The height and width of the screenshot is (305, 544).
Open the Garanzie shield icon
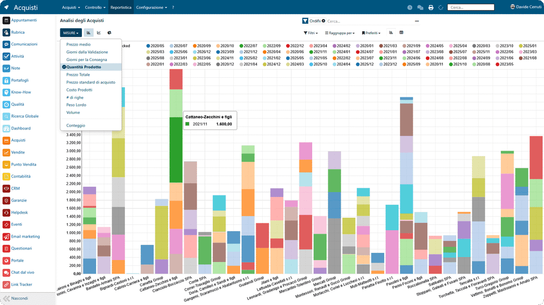(x=6, y=200)
